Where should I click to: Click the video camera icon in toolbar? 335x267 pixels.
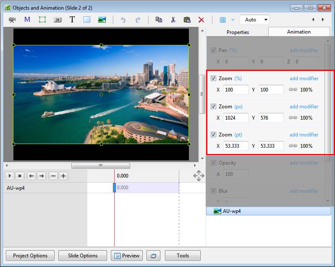coord(12,20)
